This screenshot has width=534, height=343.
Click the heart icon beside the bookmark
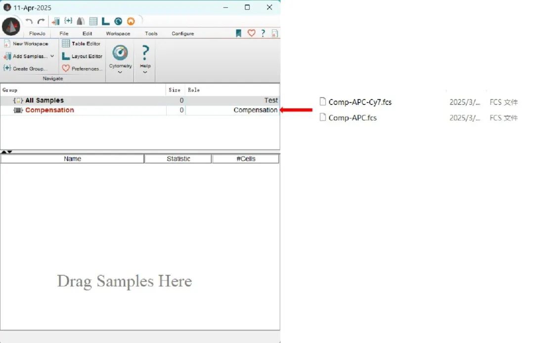pos(251,33)
